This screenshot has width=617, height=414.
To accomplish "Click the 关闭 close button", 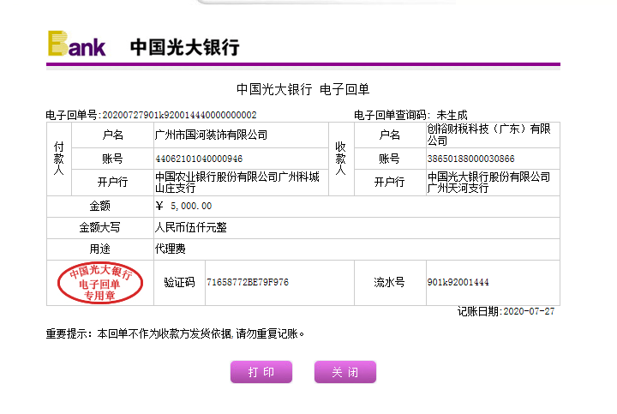I will [x=345, y=372].
